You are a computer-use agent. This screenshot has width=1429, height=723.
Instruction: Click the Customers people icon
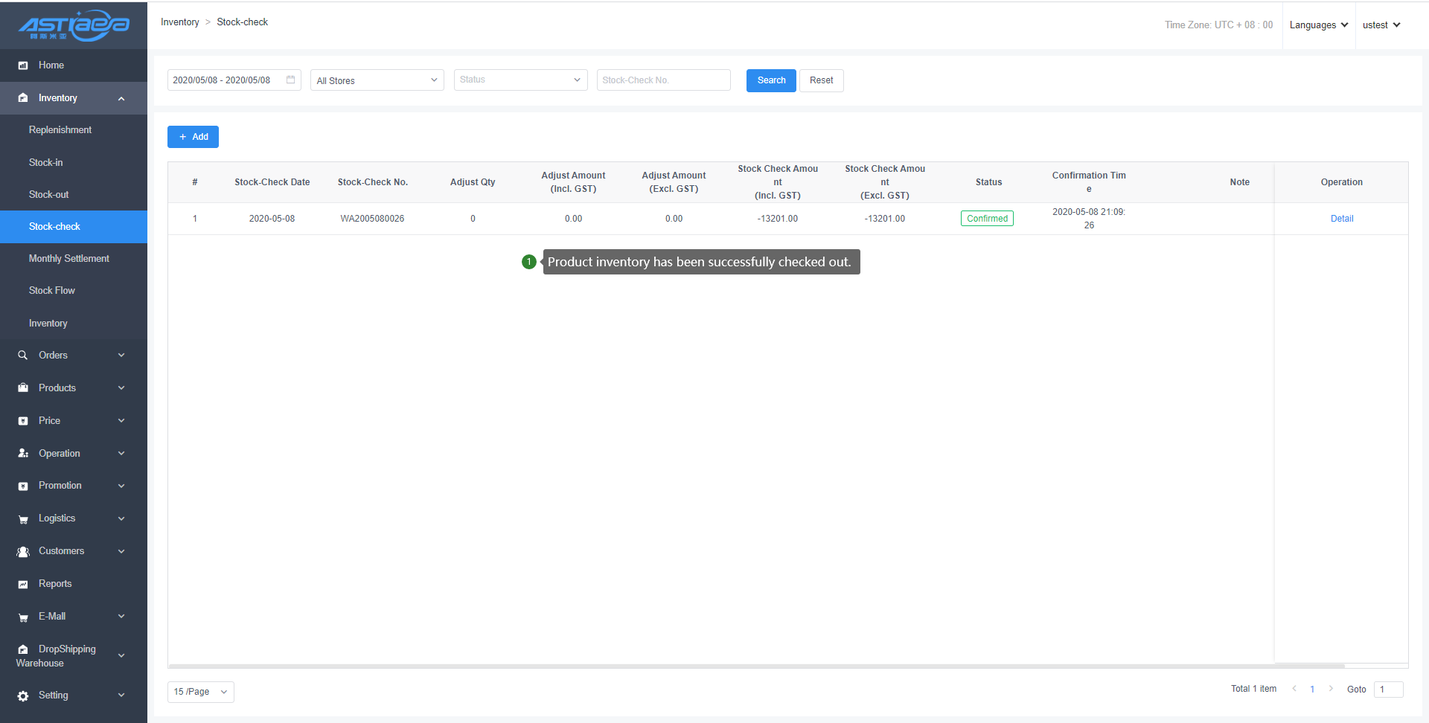23,552
